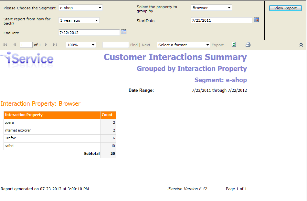Go to previous report page
The width and height of the screenshot is (307, 201).
click(15, 45)
